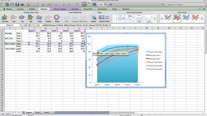
Task: Apply the gray Chart Style thumbnail
Action: coord(168,18)
